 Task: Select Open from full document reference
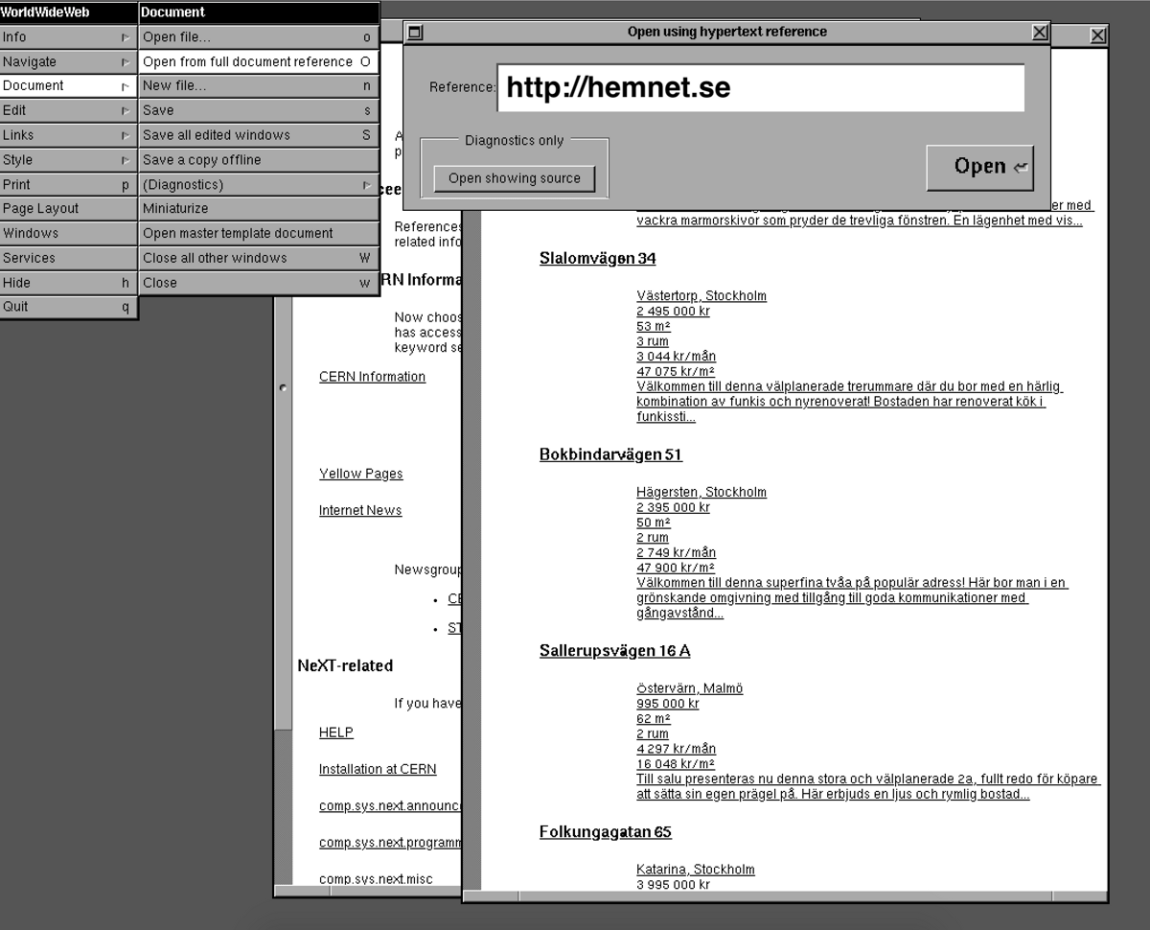point(259,62)
